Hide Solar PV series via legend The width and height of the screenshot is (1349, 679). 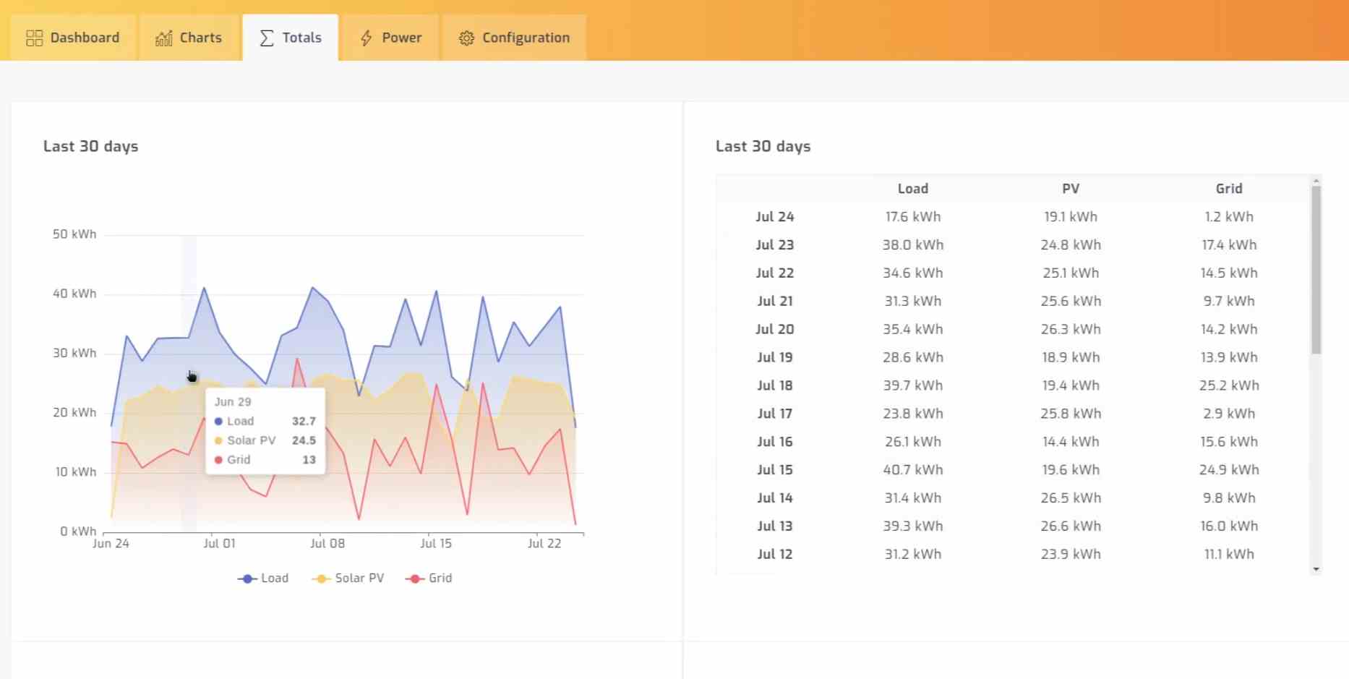pyautogui.click(x=348, y=578)
